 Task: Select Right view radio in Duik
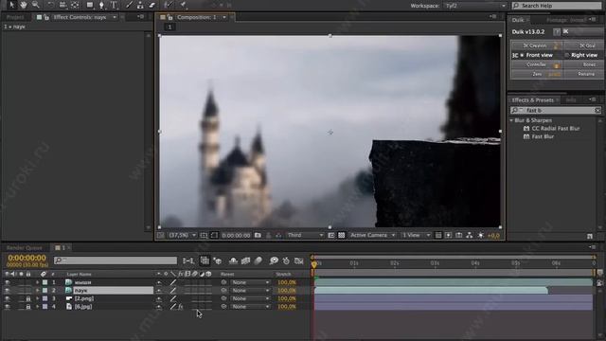pos(567,55)
